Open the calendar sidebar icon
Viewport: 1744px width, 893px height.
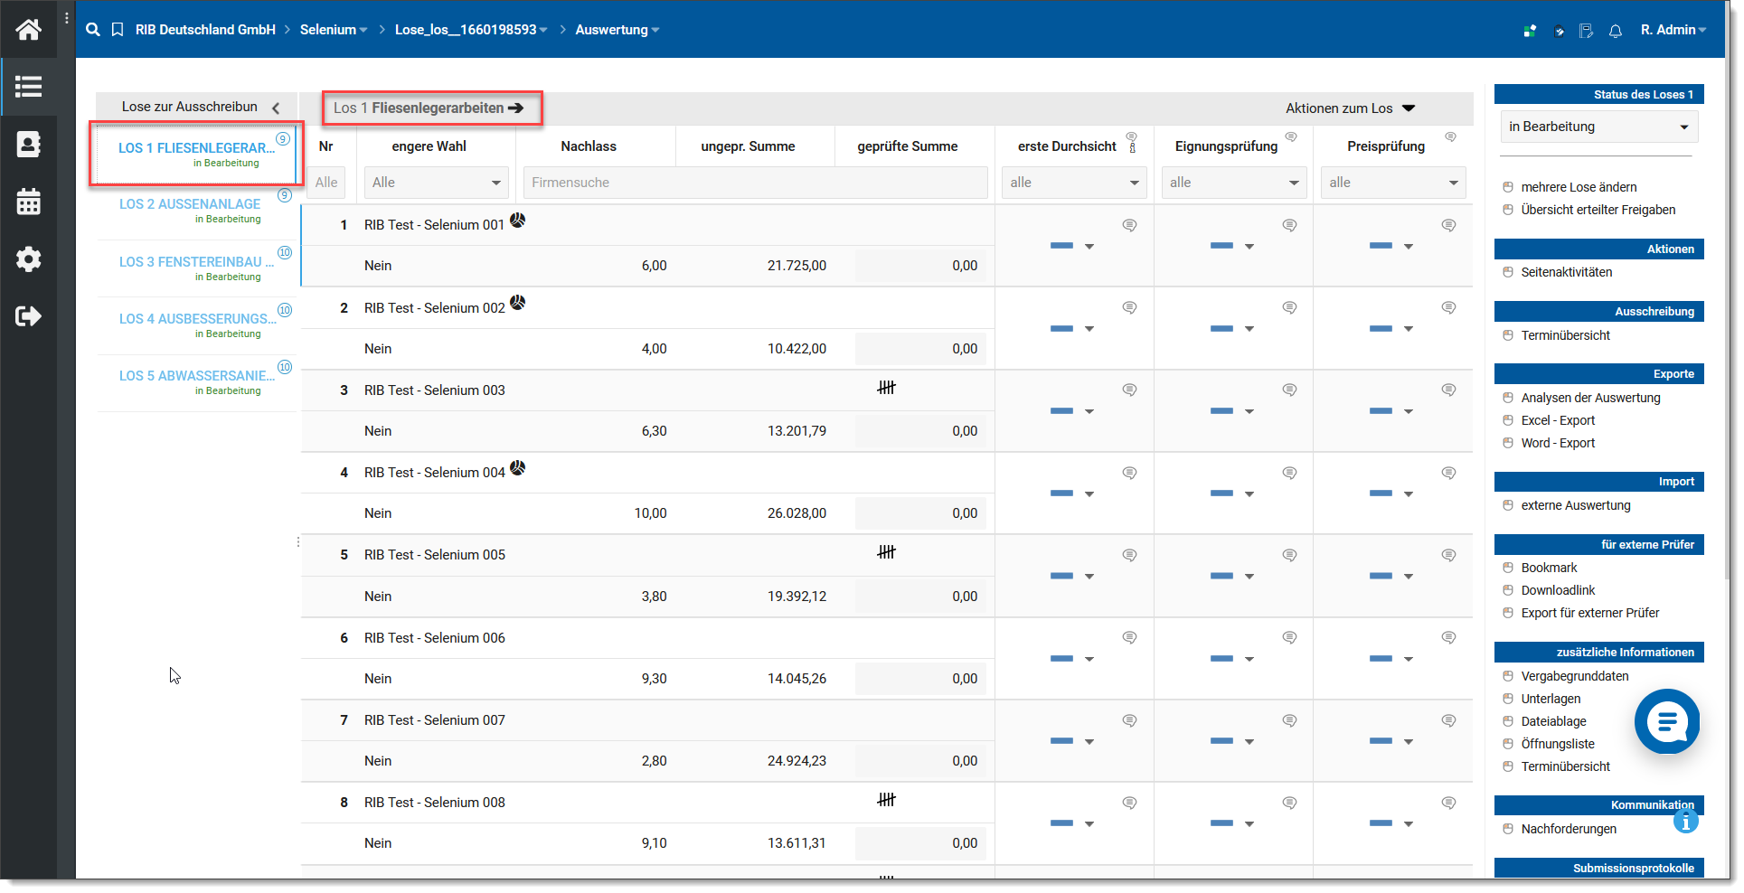coord(28,201)
